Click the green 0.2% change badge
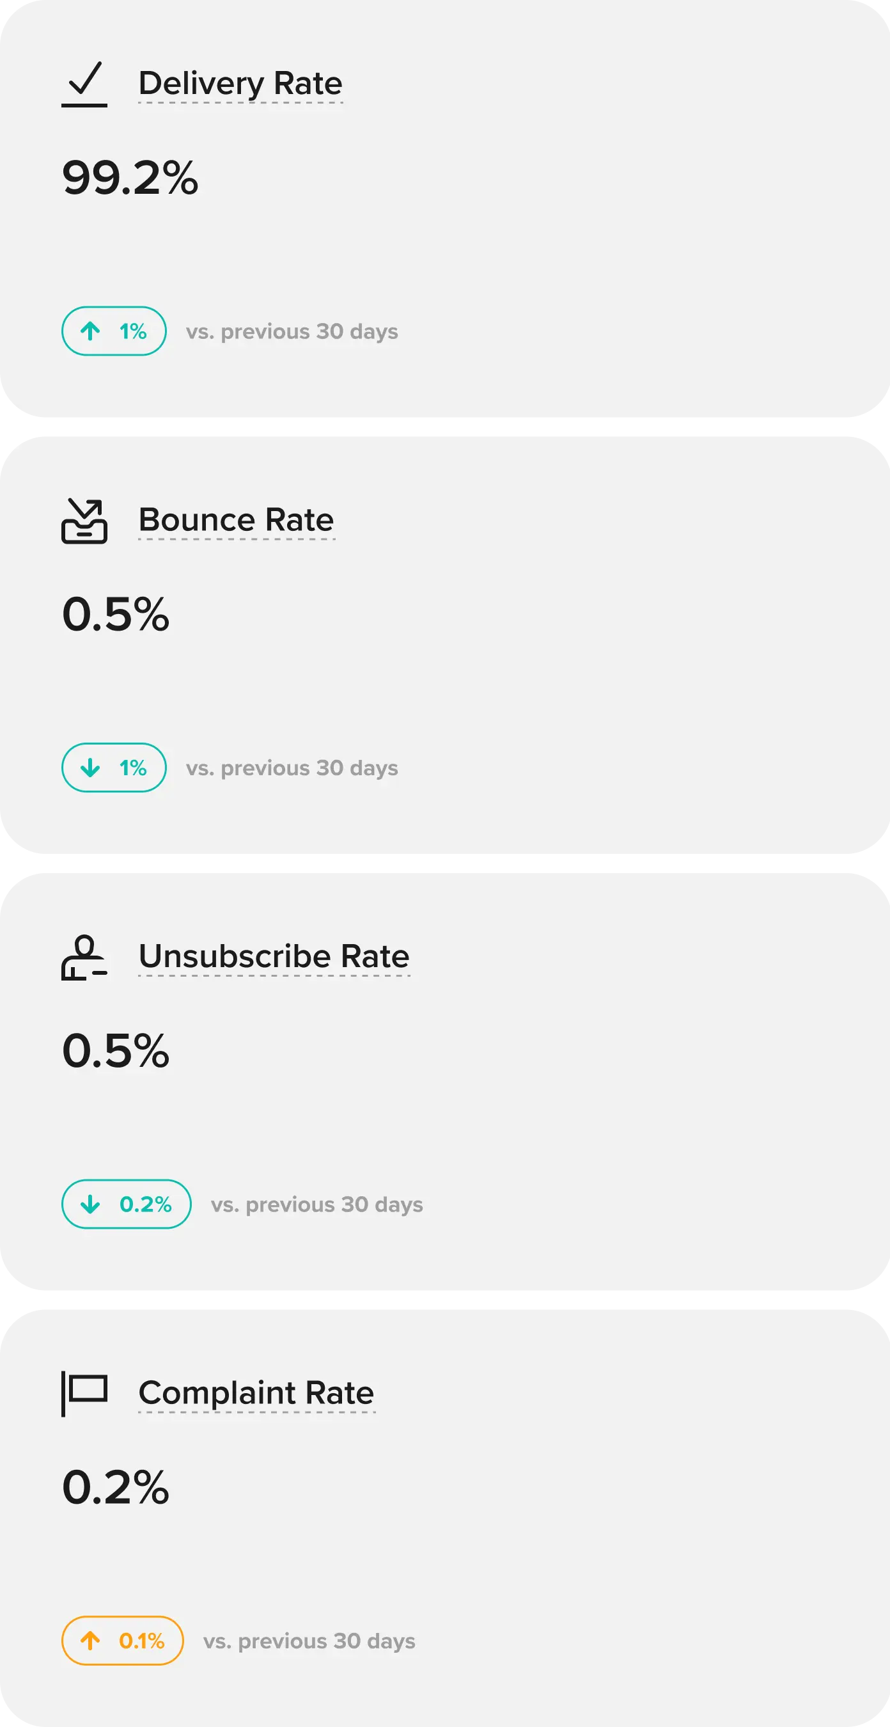This screenshot has height=1727, width=890. point(127,1204)
